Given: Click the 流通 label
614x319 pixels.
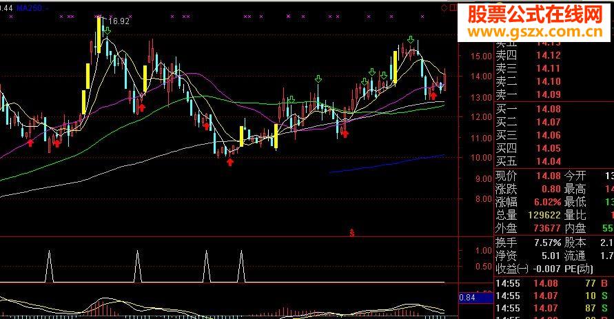Looking at the screenshot, I should pyautogui.click(x=575, y=256).
